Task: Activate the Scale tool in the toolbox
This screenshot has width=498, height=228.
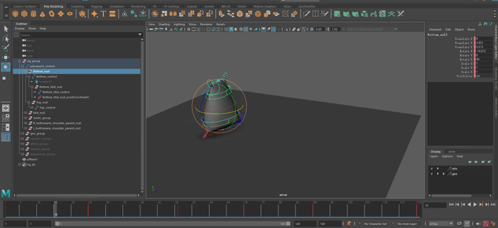Action: point(6,77)
